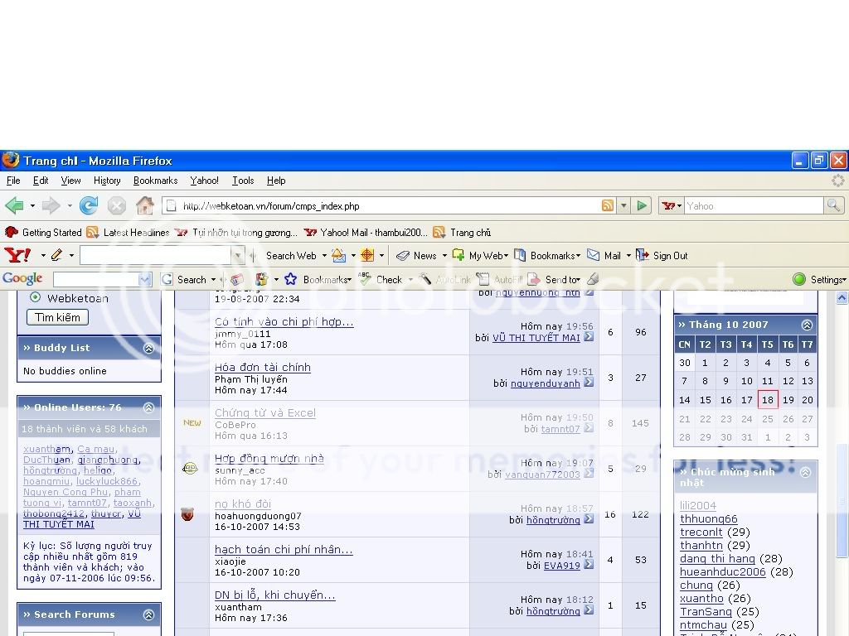849x636 pixels.
Task: Click the Tìm kiếm search button
Action: 57,317
